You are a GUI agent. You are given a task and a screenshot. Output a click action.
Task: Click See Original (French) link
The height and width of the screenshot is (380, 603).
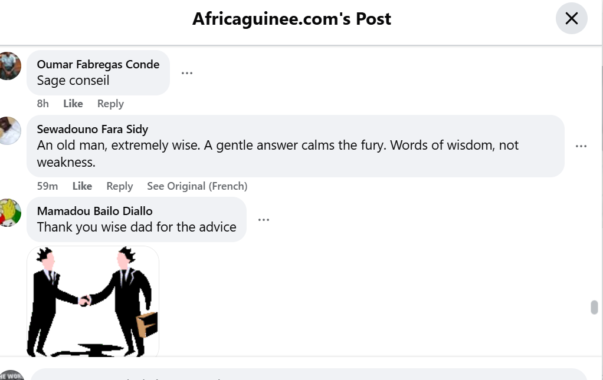197,186
